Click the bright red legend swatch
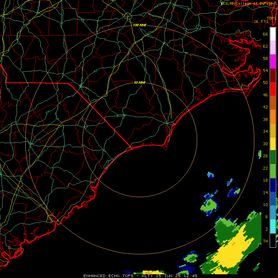Viewport: 278px width, 278px height. [x=273, y=89]
